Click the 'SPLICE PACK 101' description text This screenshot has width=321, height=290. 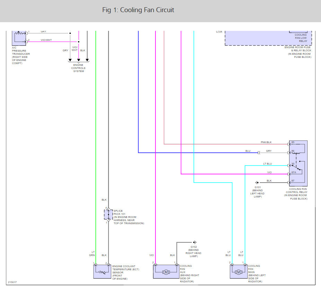click(129, 217)
